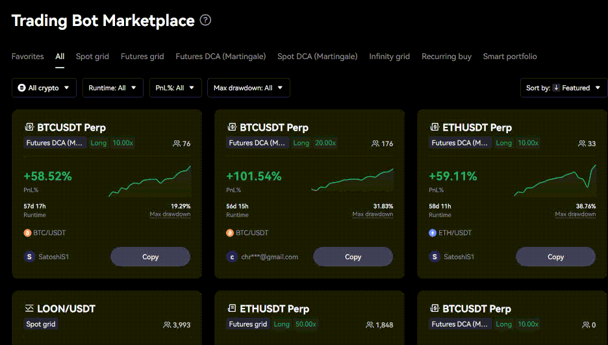The height and width of the screenshot is (345, 608).
Task: Click the Bitcoin coin icon on the chr***@gmail.com card
Action: tap(230, 233)
